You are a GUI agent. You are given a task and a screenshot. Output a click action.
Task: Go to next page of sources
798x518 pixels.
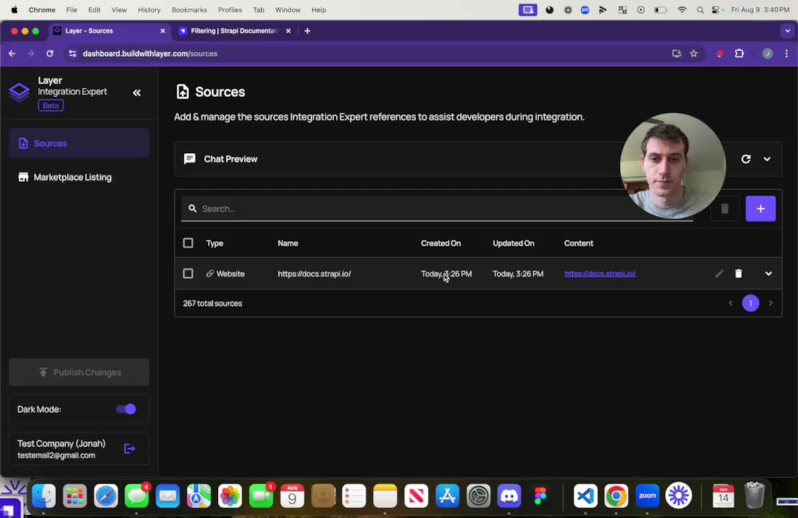click(771, 303)
